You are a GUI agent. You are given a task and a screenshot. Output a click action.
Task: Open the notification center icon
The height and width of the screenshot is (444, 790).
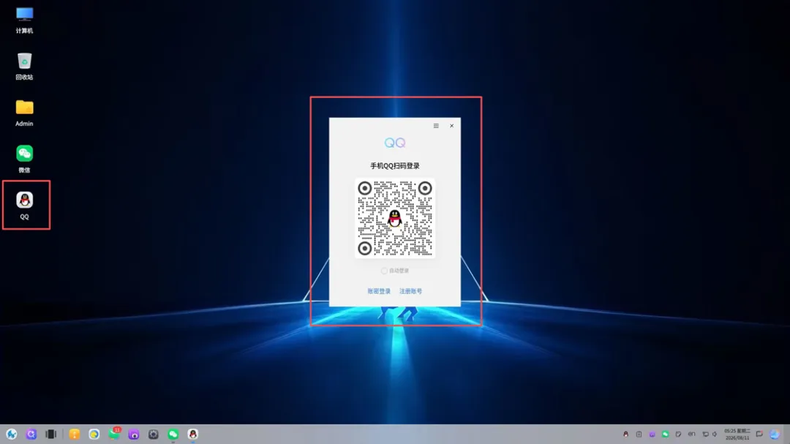point(759,434)
